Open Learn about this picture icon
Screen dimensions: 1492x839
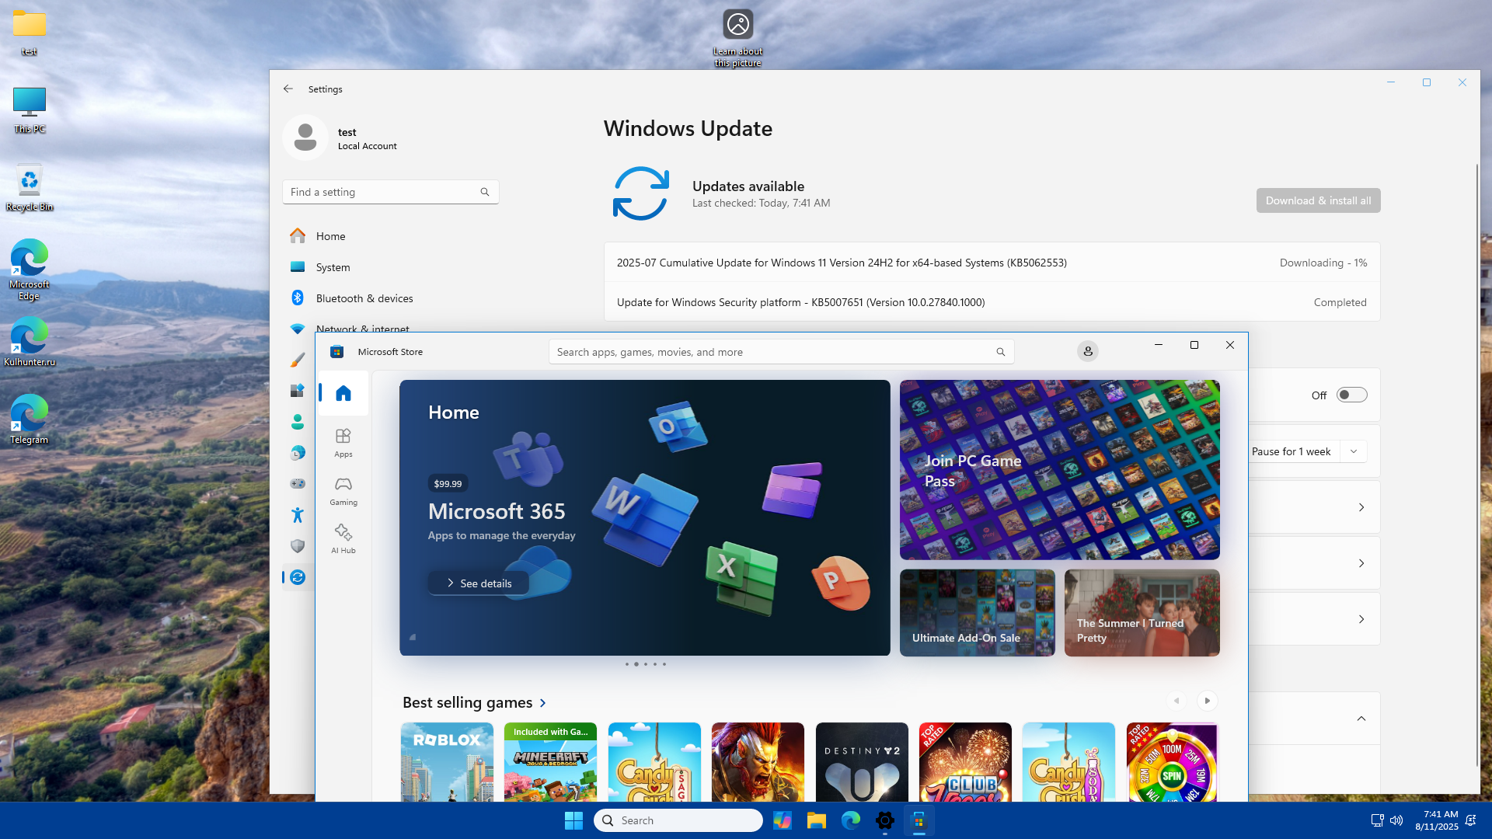pos(738,38)
